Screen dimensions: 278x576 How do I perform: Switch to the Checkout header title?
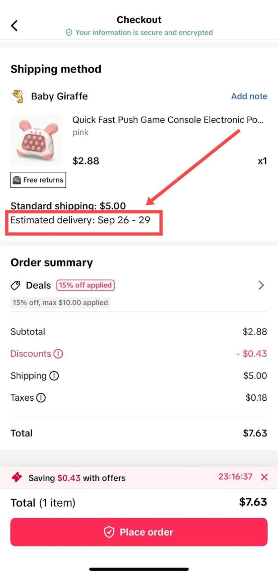tap(139, 20)
